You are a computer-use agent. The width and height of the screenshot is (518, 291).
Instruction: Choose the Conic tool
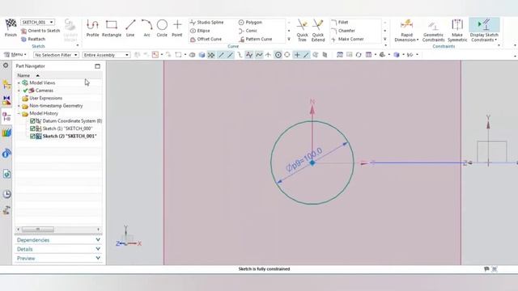(248, 31)
